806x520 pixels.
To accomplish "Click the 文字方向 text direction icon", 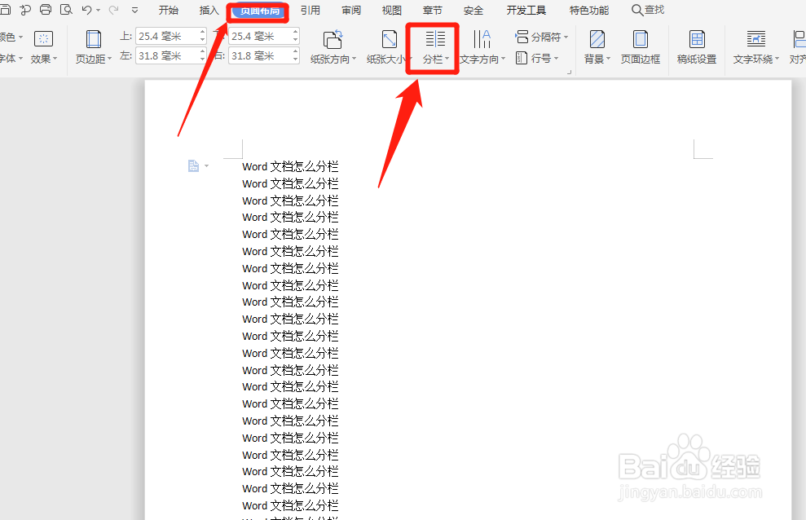I will tap(482, 39).
